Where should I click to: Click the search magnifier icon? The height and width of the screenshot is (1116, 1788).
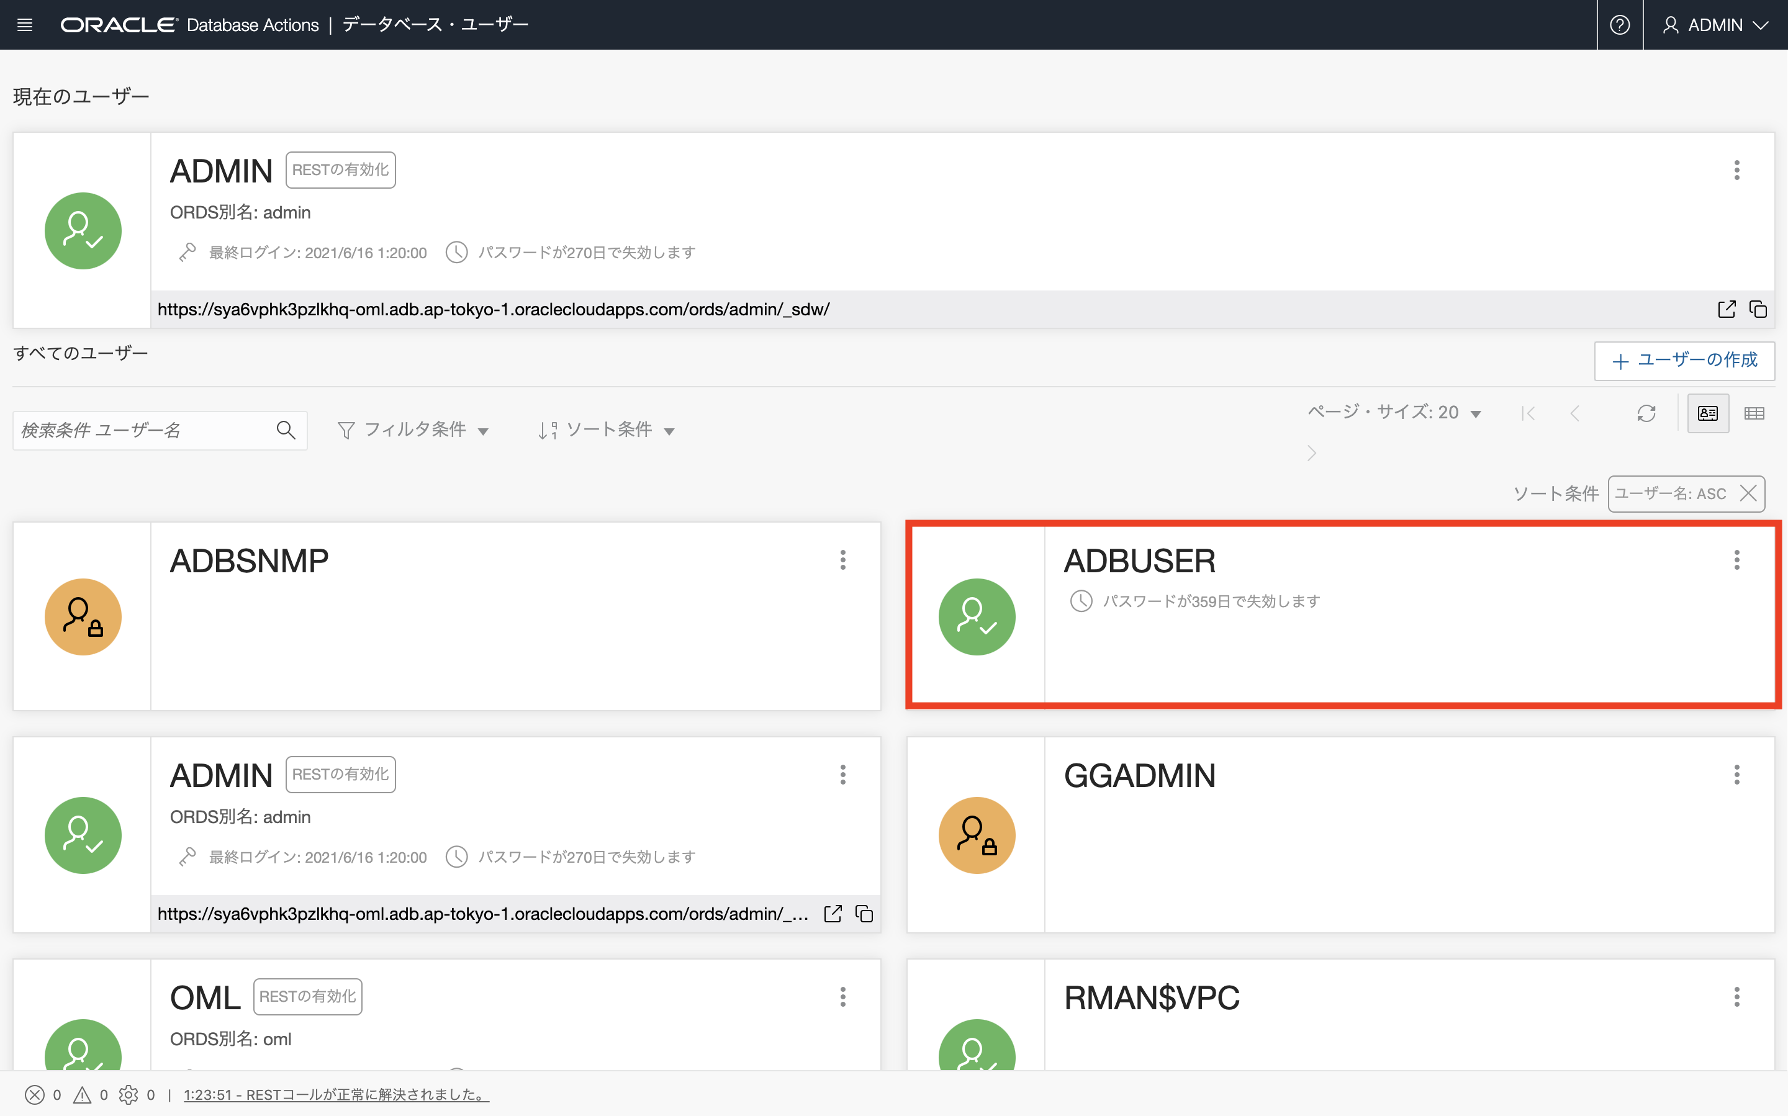pyautogui.click(x=286, y=430)
